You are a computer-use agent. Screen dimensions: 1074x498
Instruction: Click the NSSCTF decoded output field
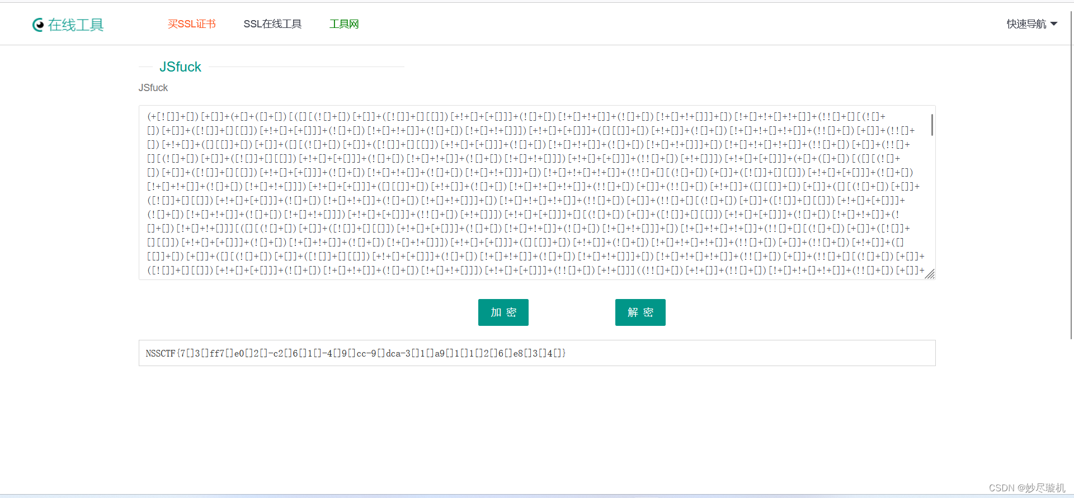pos(537,353)
